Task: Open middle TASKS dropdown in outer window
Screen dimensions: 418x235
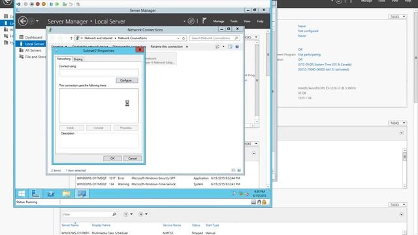Action: [397, 123]
